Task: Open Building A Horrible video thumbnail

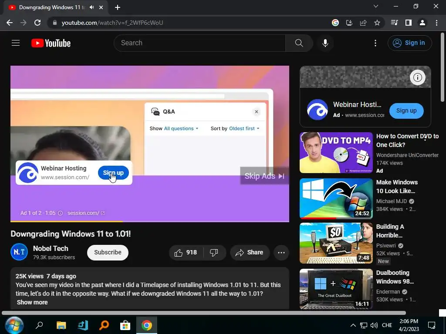Action: click(x=336, y=243)
